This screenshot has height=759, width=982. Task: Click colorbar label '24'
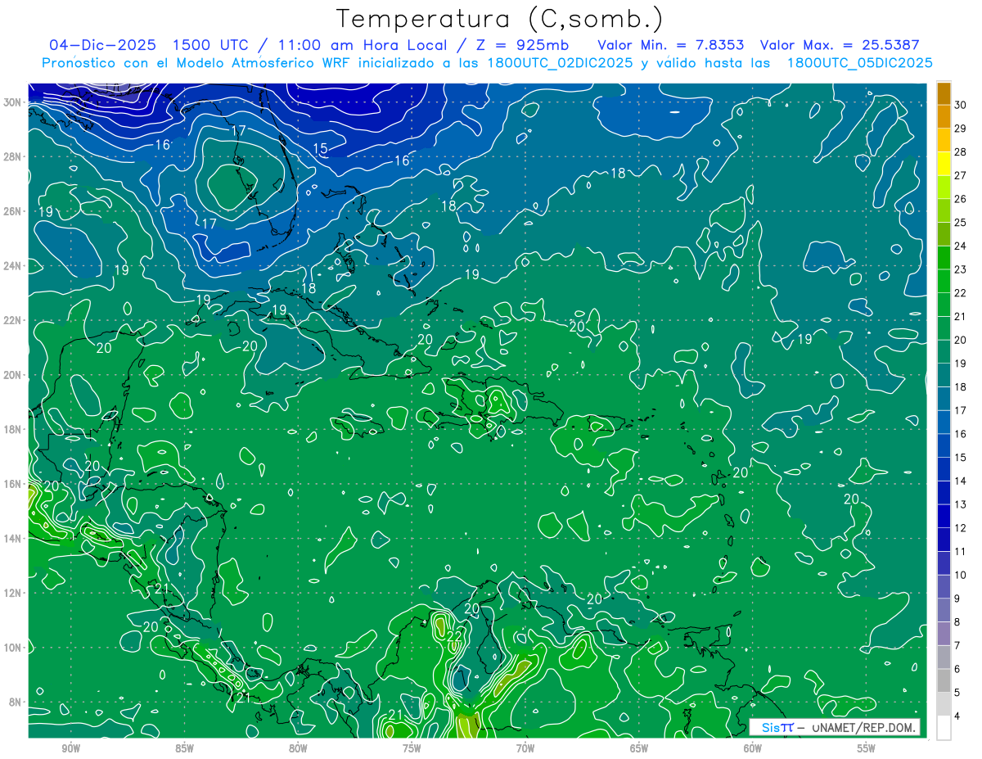[961, 246]
